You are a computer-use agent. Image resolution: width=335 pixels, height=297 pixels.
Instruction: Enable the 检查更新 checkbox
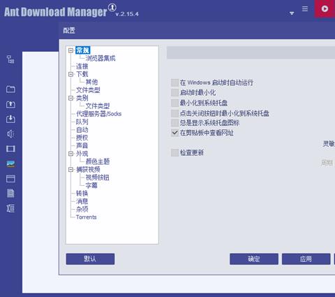pyautogui.click(x=174, y=153)
